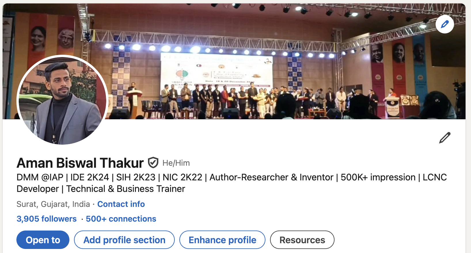Expand the Open to button
The height and width of the screenshot is (253, 471).
click(x=43, y=240)
